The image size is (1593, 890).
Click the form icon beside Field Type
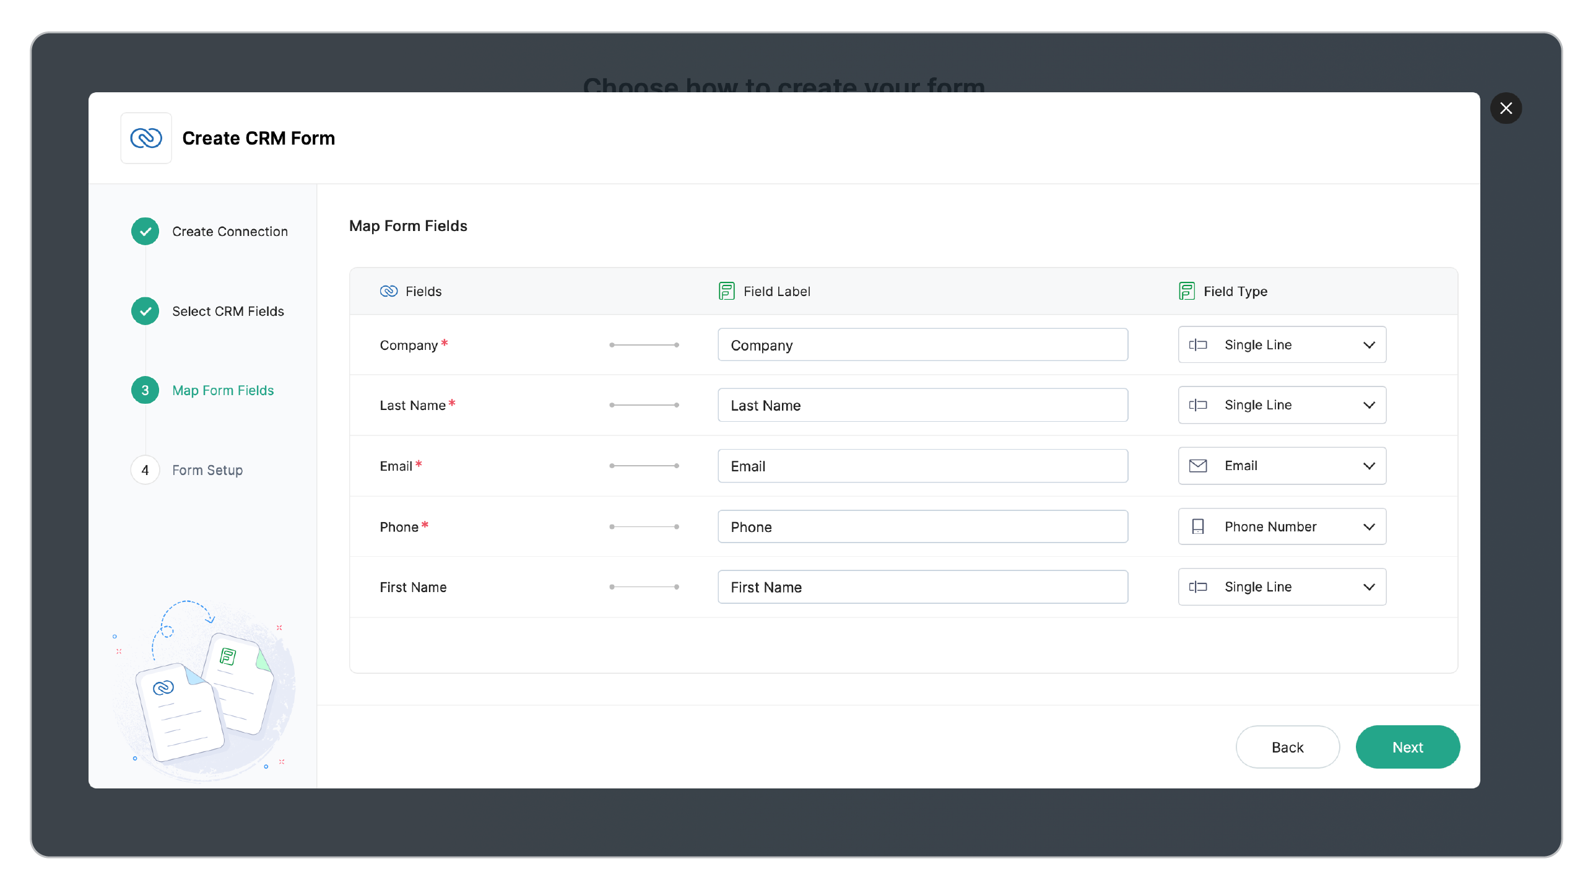click(x=1186, y=291)
